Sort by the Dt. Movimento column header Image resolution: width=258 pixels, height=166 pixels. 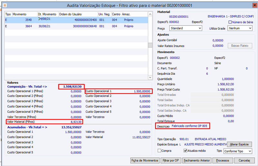(48, 14)
